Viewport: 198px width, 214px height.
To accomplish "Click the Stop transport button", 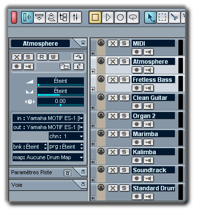I will (x=95, y=17).
